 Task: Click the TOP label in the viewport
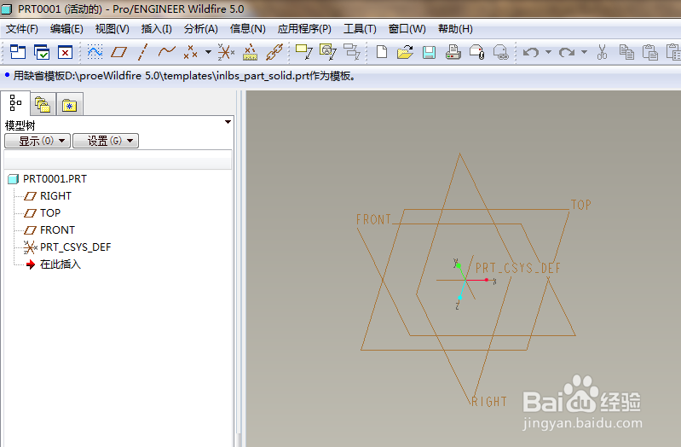(x=580, y=205)
